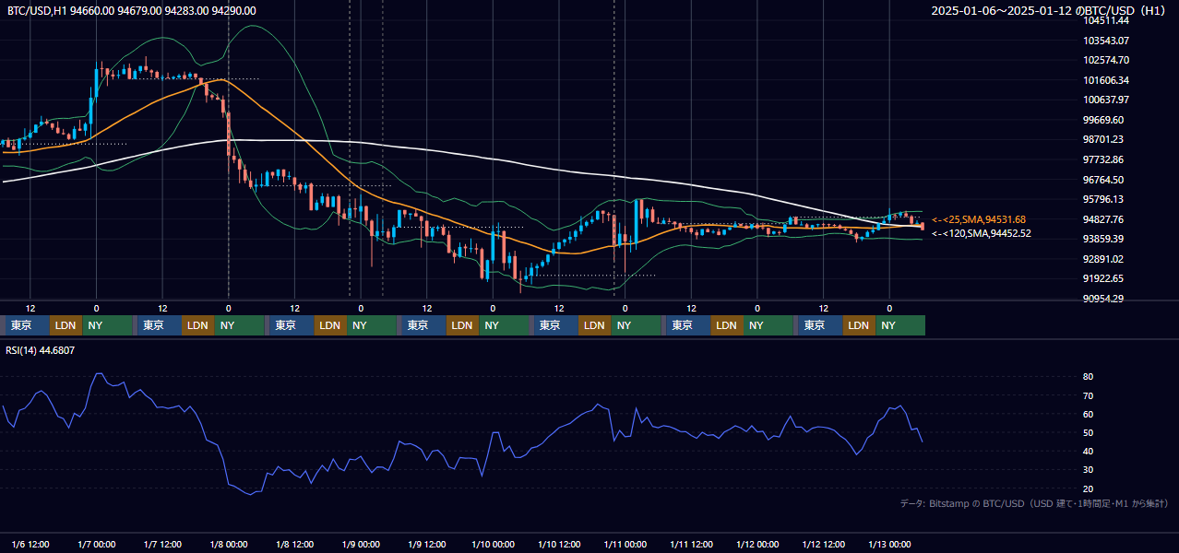Select the white 120 SMA 94452.52 label
Viewport: 1179px width, 553px height.
click(981, 233)
